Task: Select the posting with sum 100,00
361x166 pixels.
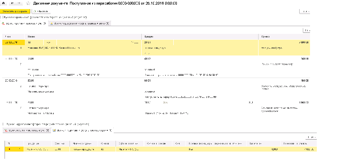Action: 156,89
